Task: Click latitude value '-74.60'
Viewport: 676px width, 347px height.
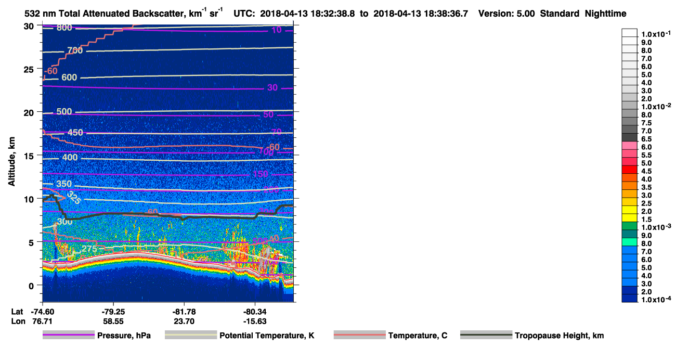Action: (x=42, y=311)
